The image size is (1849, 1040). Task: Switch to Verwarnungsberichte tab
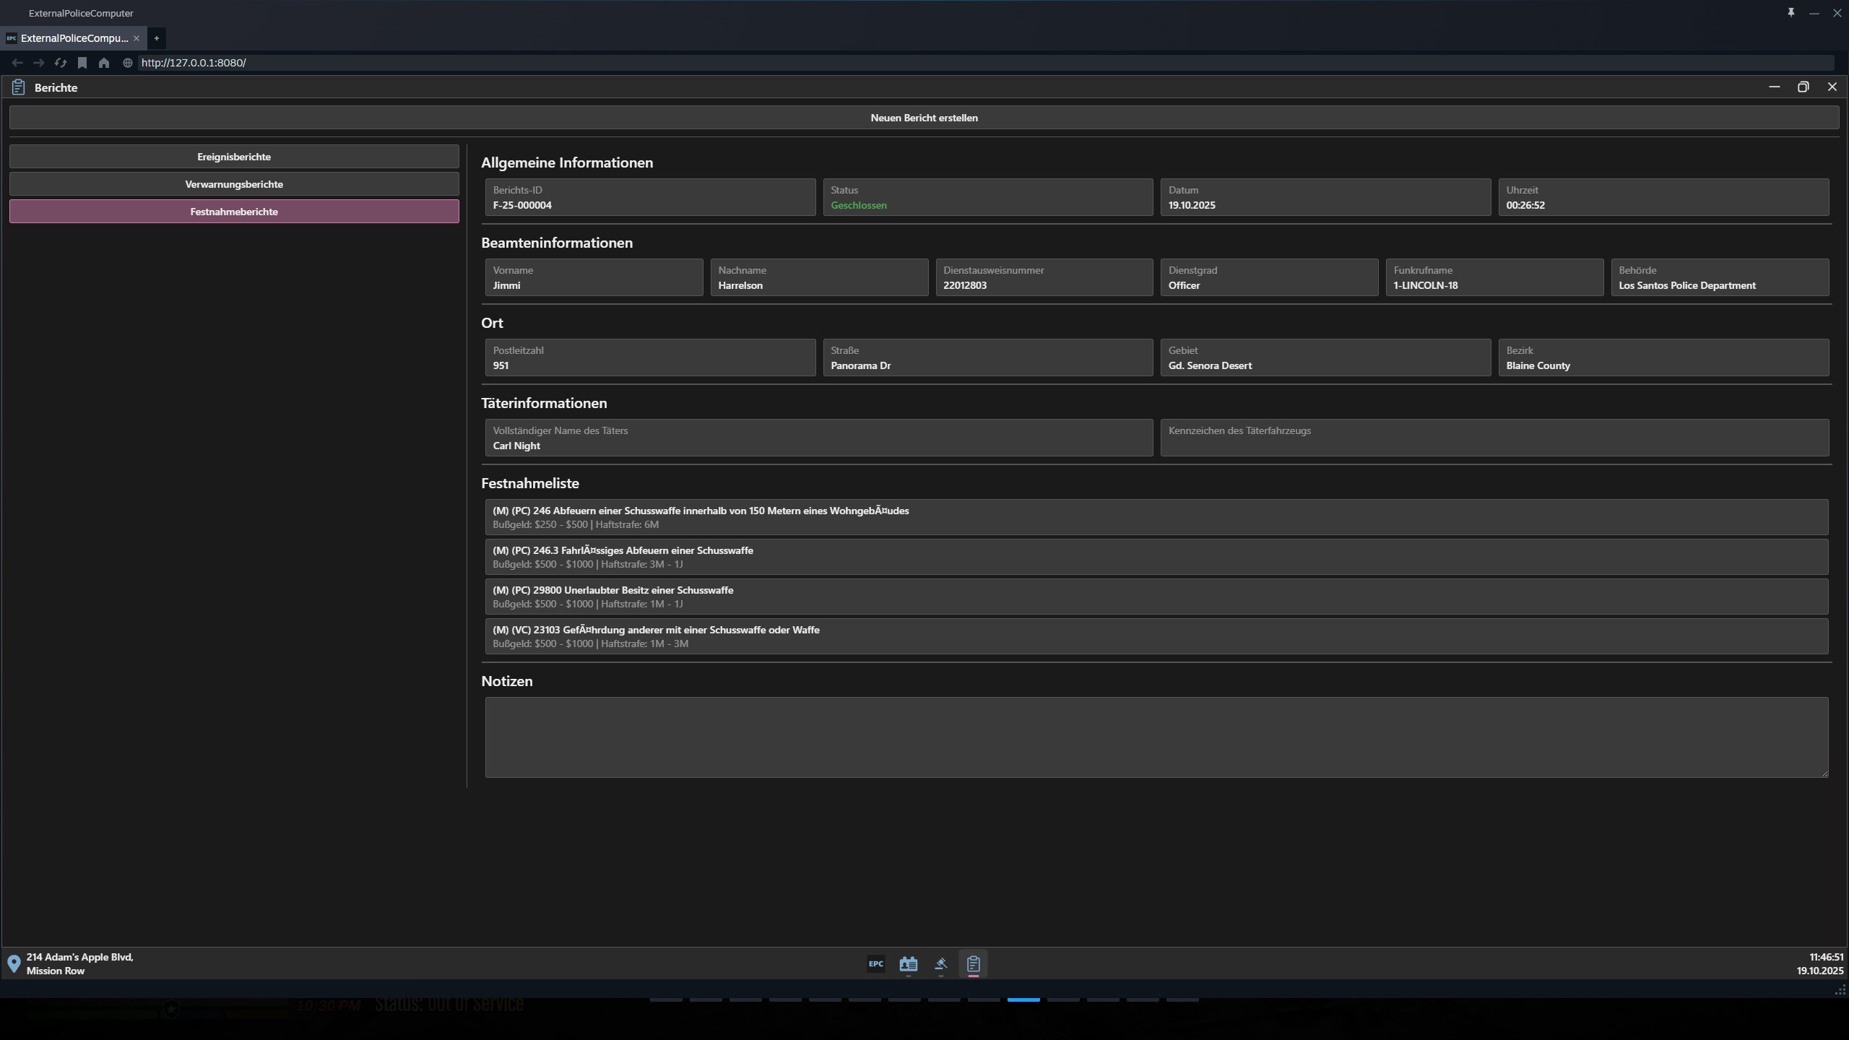pos(234,184)
